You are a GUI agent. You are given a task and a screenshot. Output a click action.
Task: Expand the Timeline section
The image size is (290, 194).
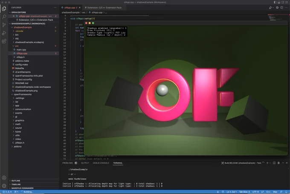pyautogui.click(x=16, y=184)
